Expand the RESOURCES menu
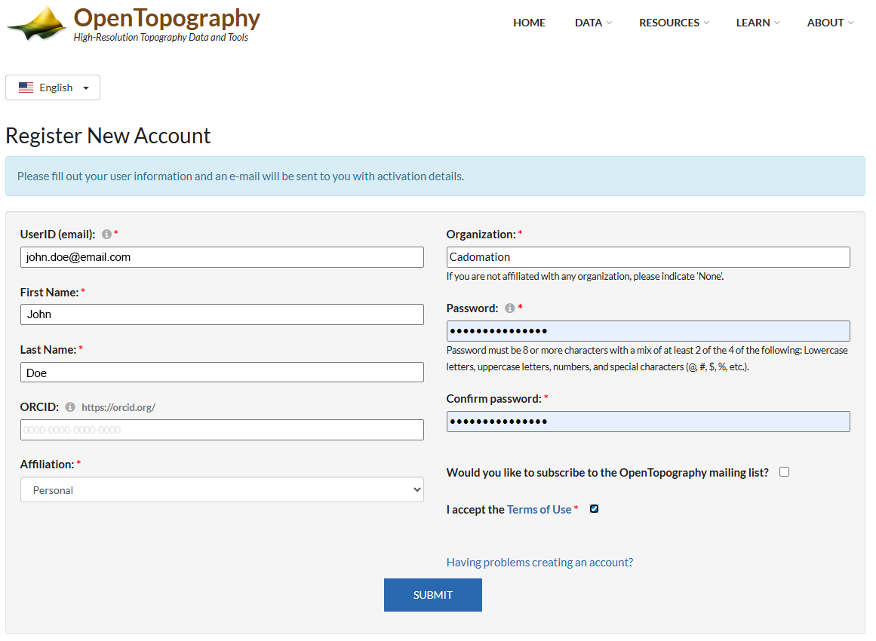This screenshot has height=641, width=876. pos(675,23)
